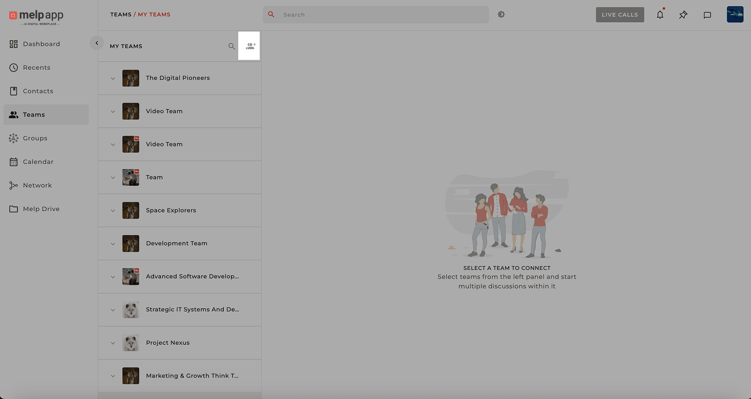Click the melpapp logo
751x399 pixels.
pos(36,16)
